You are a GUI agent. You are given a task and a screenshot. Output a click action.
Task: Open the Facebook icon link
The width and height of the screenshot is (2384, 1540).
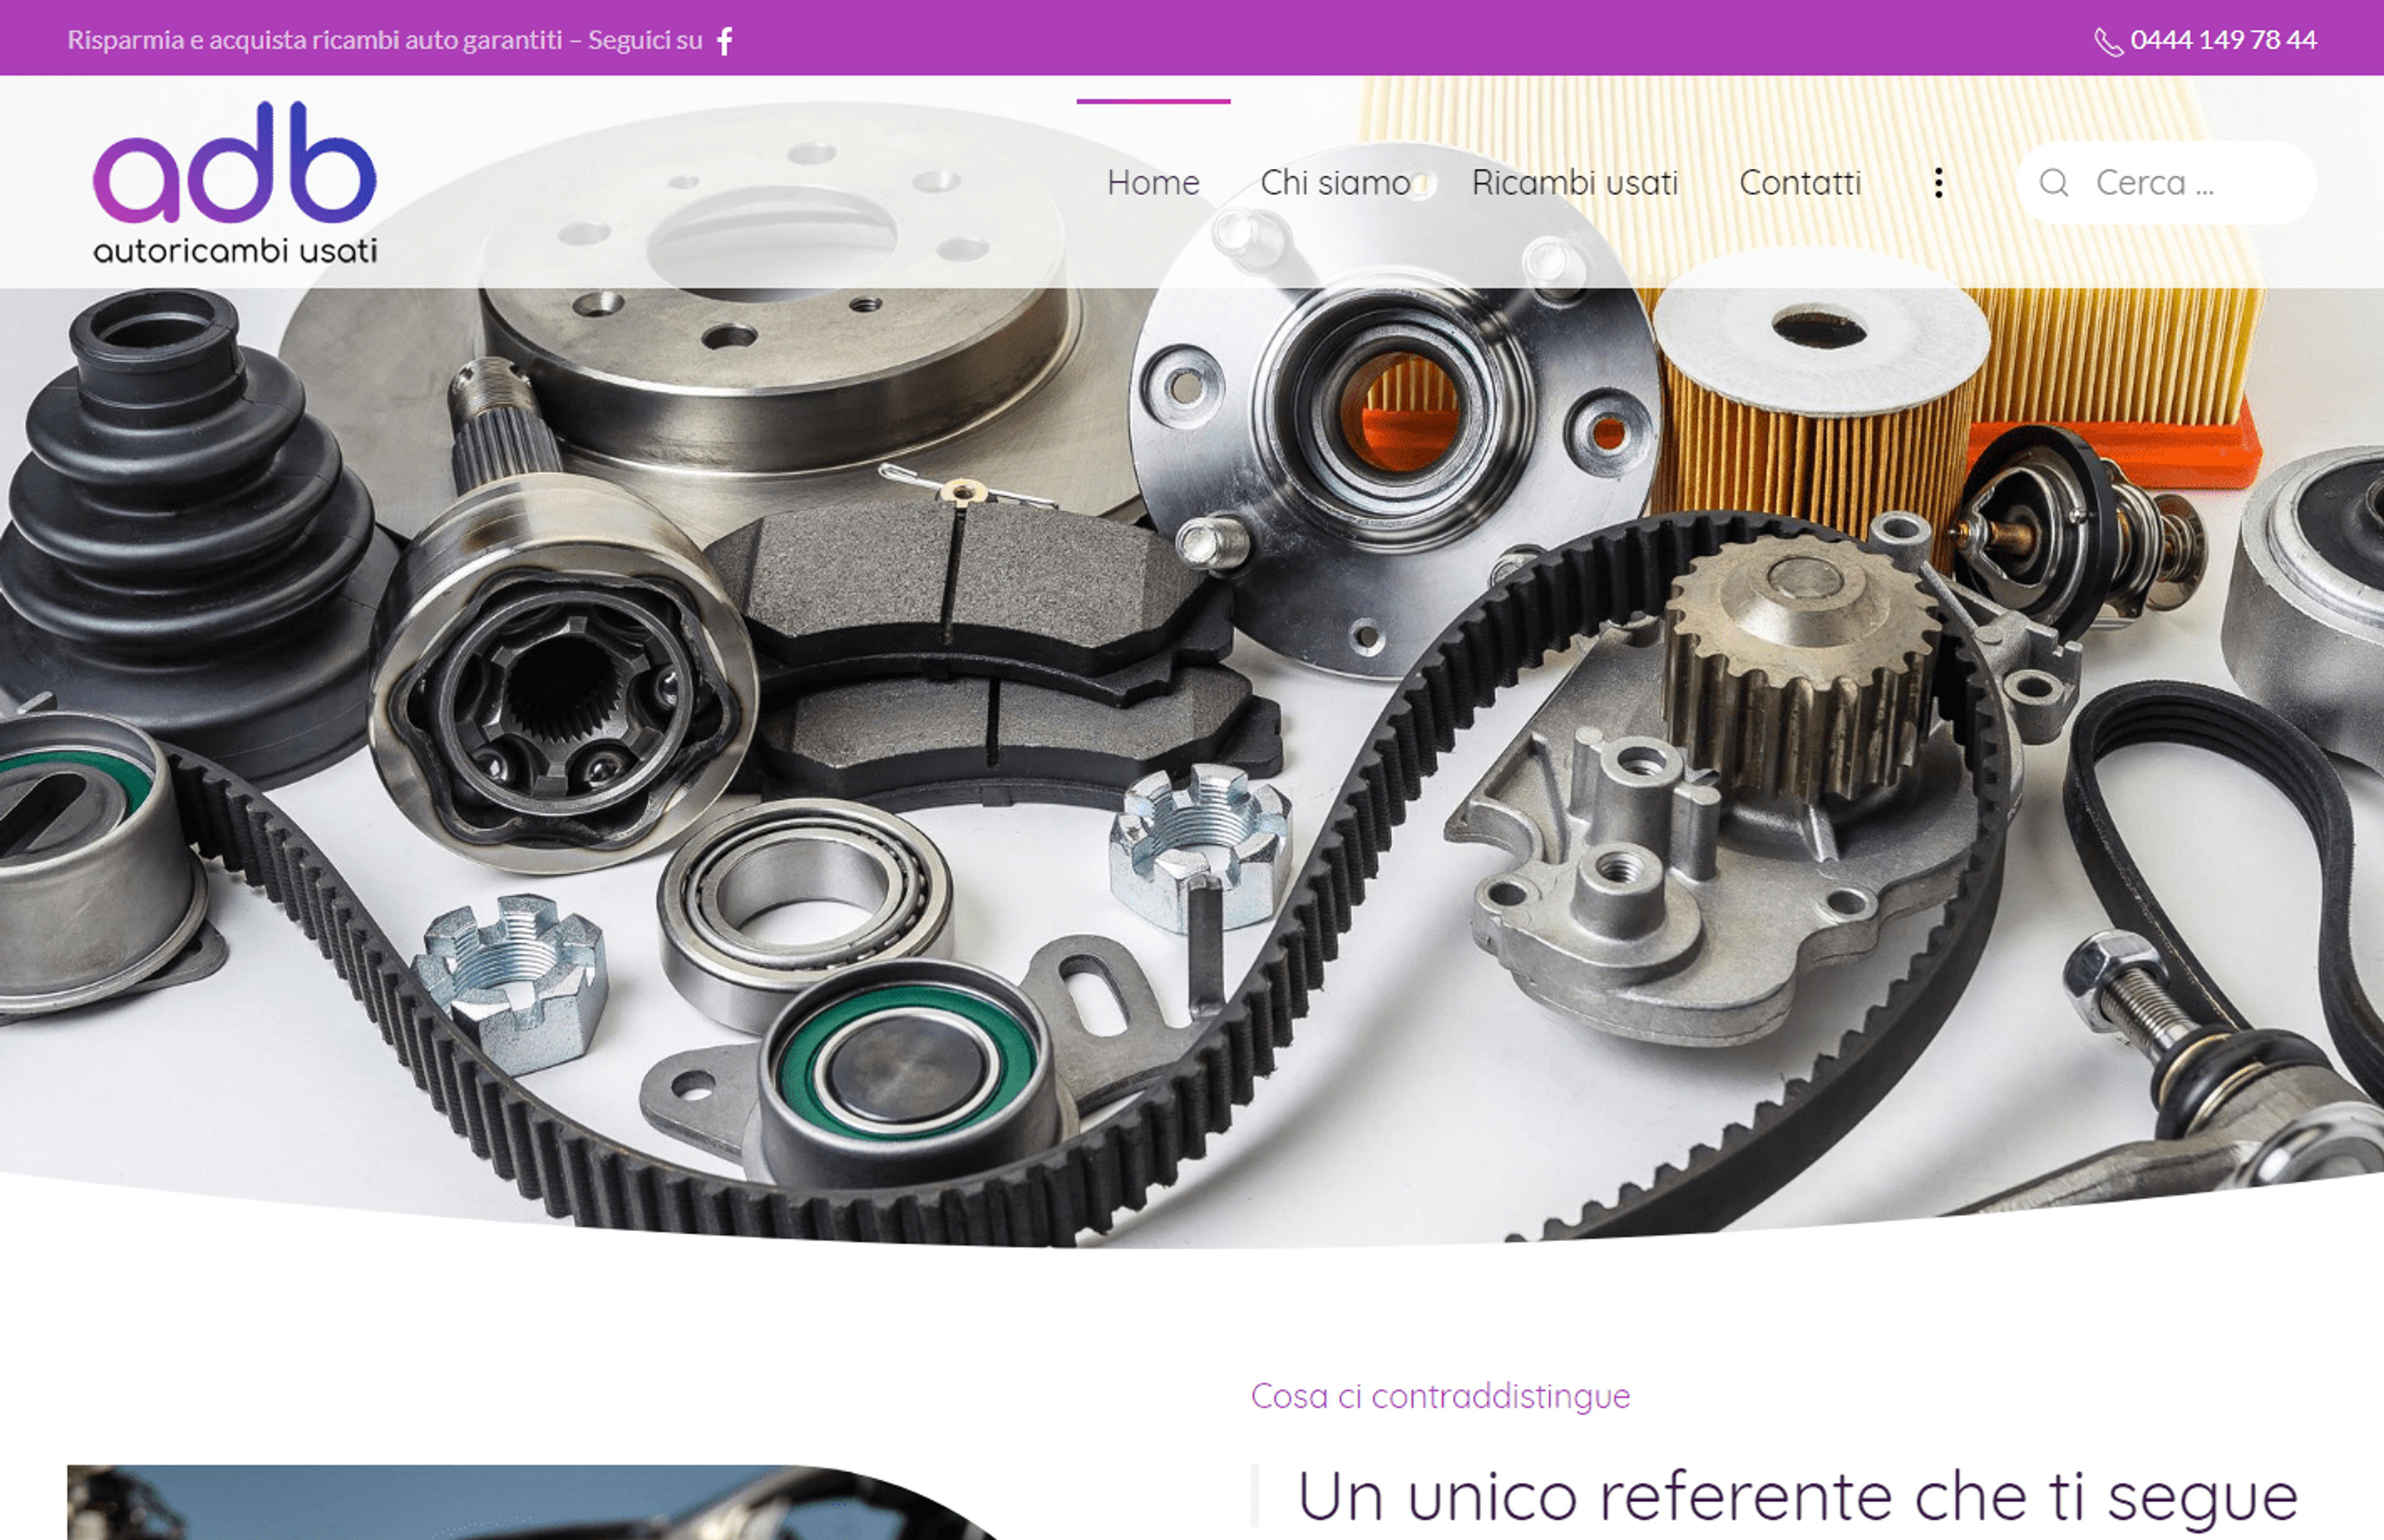(x=725, y=40)
